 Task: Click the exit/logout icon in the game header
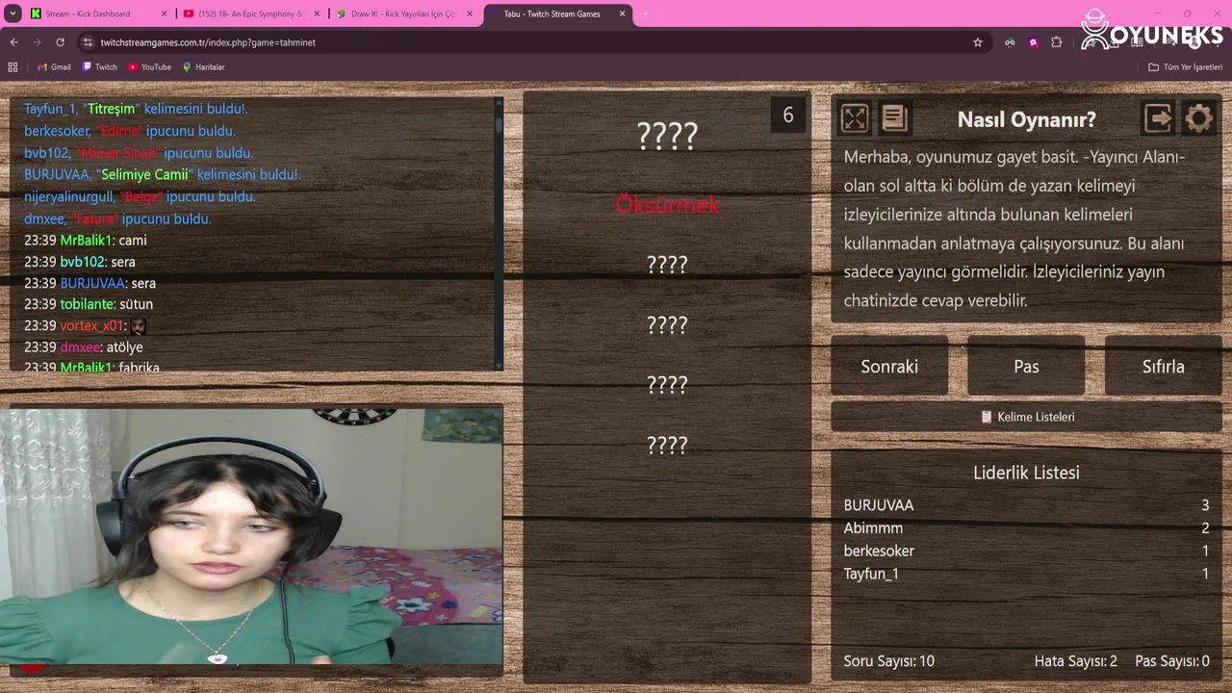click(1158, 118)
